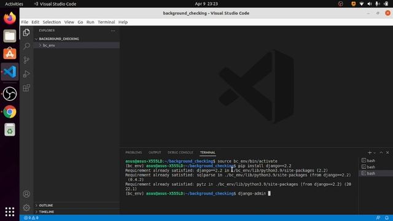Open OBS Studio from the dock
393x221 pixels.
10,94
